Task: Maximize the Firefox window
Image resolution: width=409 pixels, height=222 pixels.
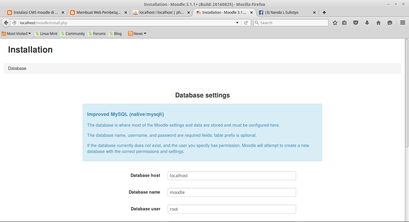Action: (396, 4)
